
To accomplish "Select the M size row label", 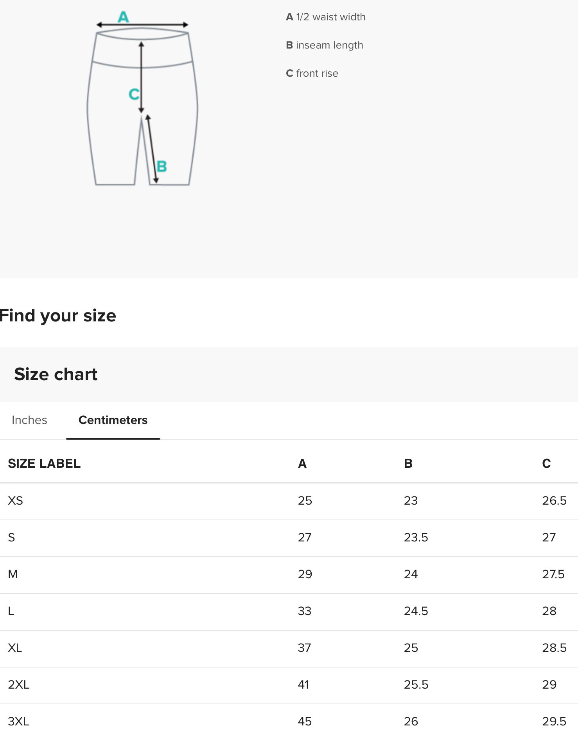I will click(x=13, y=574).
